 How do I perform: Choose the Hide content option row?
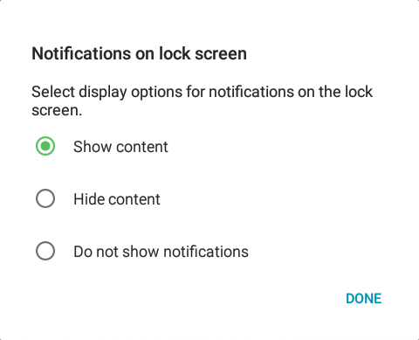pyautogui.click(x=209, y=198)
